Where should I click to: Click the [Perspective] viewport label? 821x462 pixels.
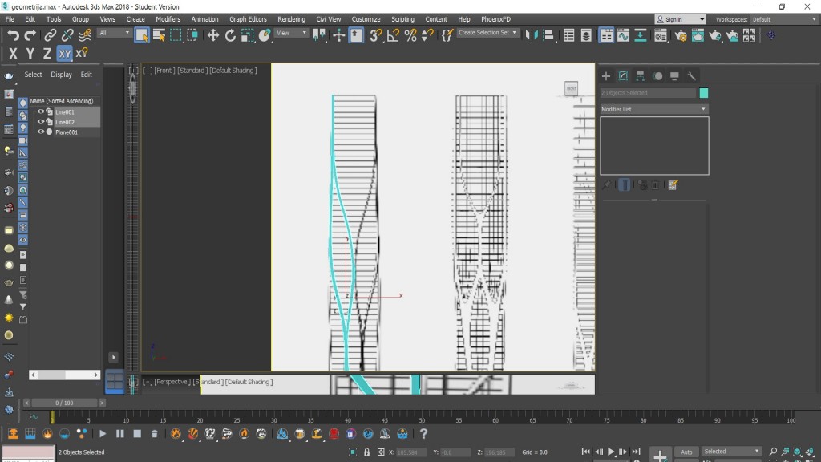click(172, 382)
